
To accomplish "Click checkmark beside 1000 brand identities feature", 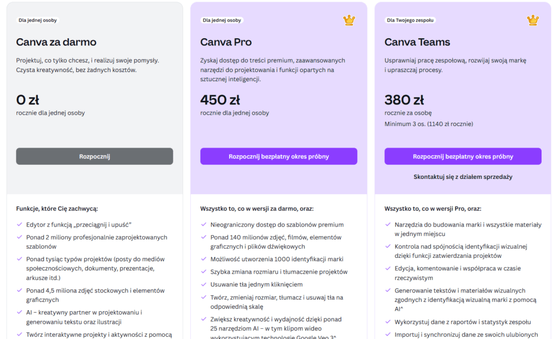I will point(204,259).
